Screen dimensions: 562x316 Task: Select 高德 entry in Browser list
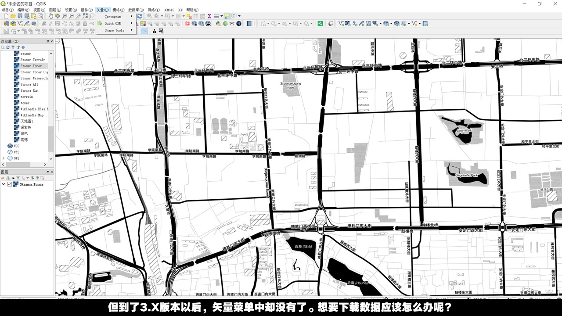click(x=24, y=140)
